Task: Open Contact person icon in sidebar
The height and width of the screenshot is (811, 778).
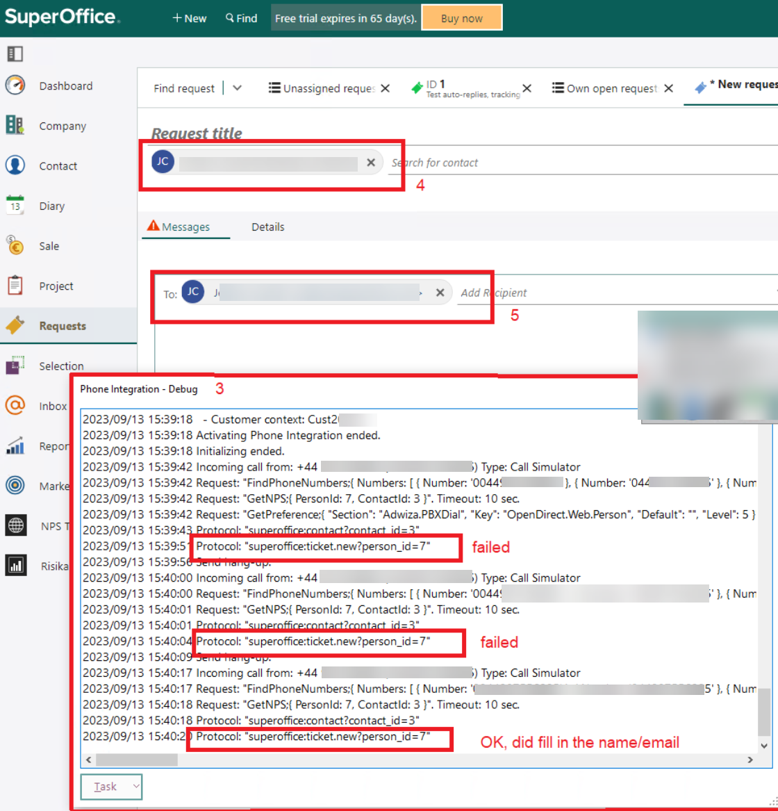Action: (15, 166)
